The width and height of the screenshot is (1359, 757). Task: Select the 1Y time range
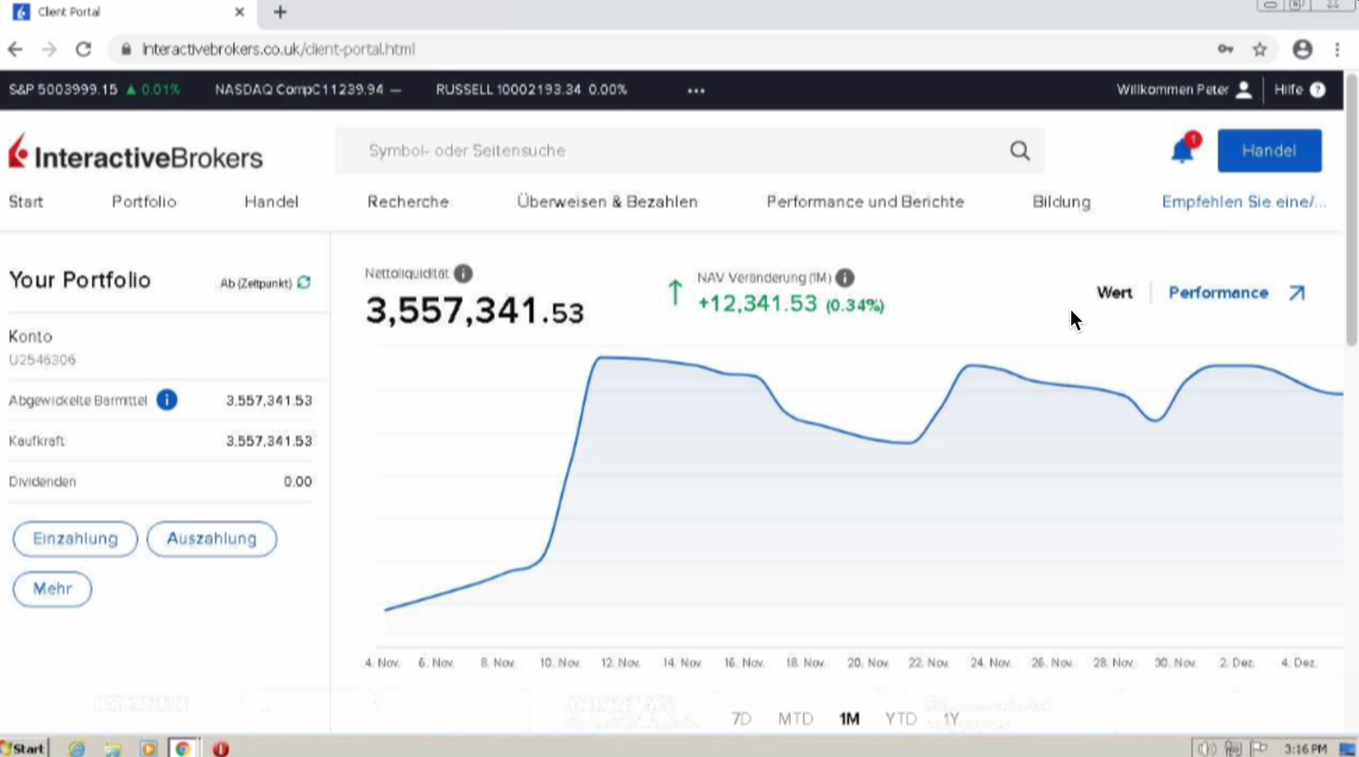pyautogui.click(x=951, y=719)
